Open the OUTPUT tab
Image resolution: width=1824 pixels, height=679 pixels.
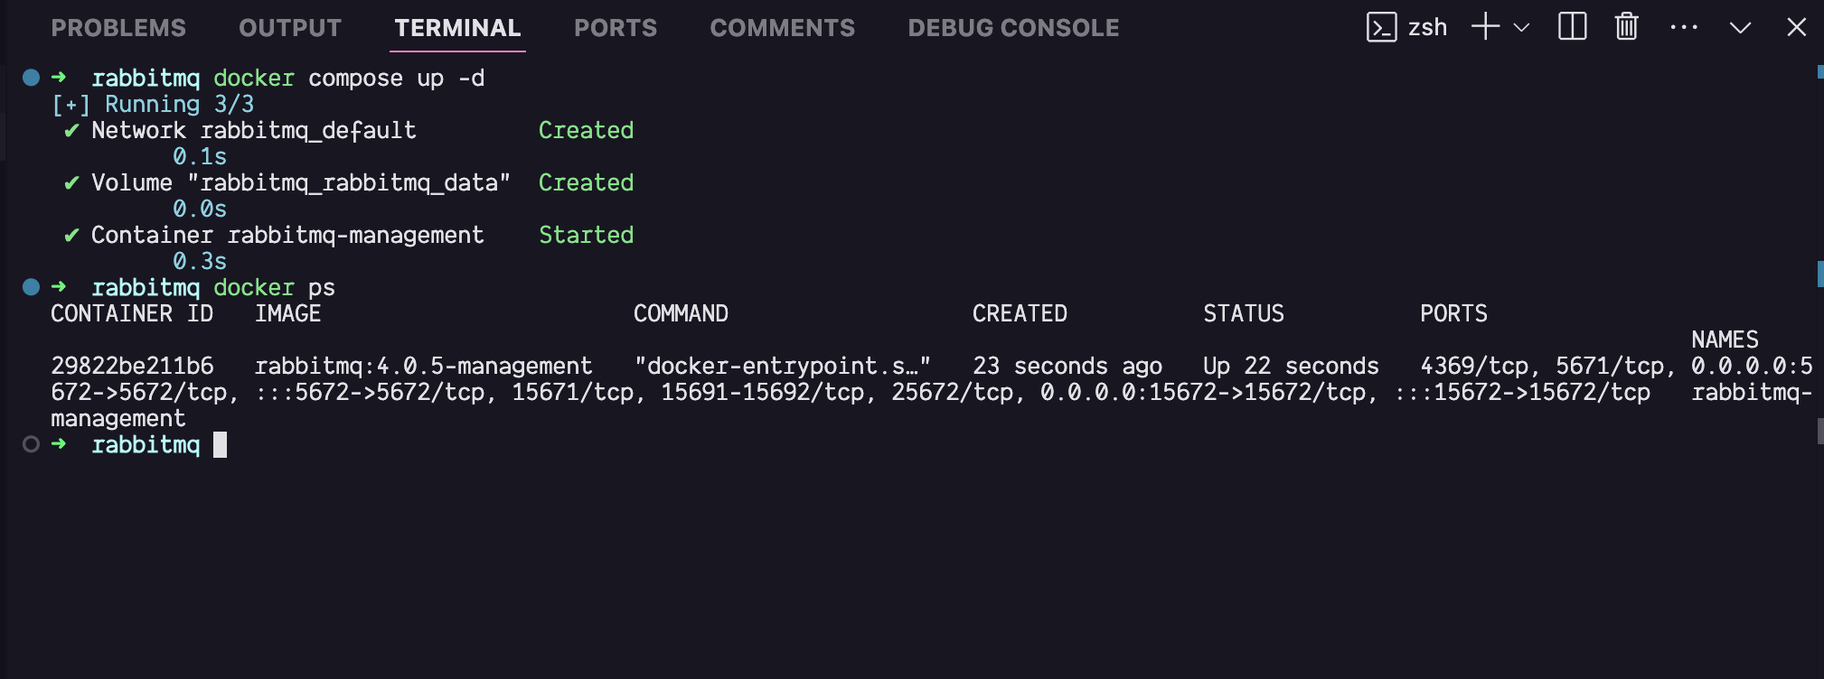[x=290, y=28]
